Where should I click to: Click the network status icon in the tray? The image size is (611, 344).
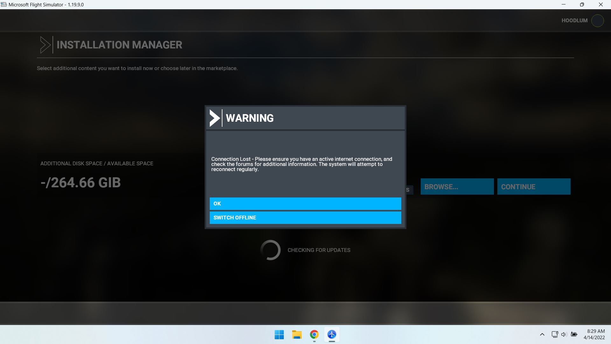point(554,334)
